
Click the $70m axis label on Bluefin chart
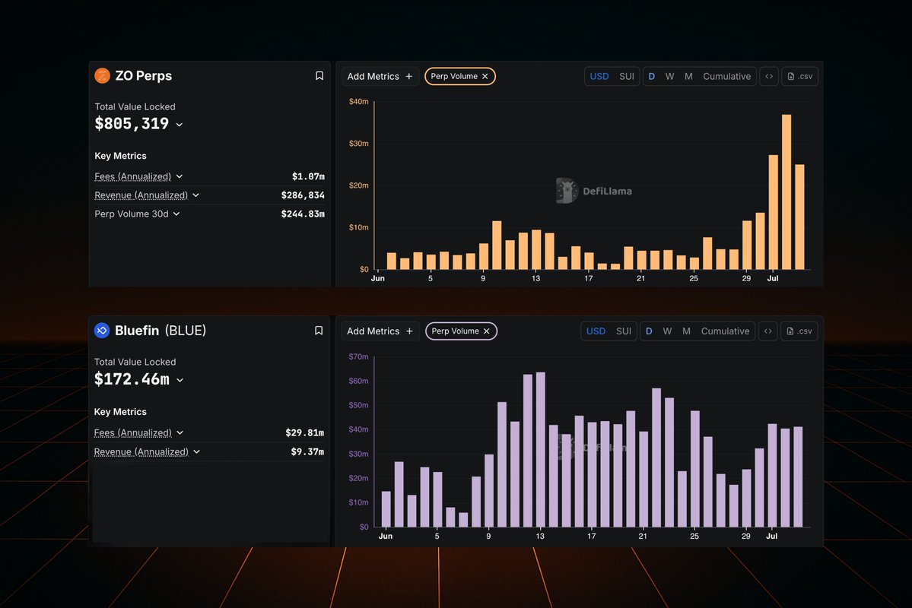(x=358, y=356)
